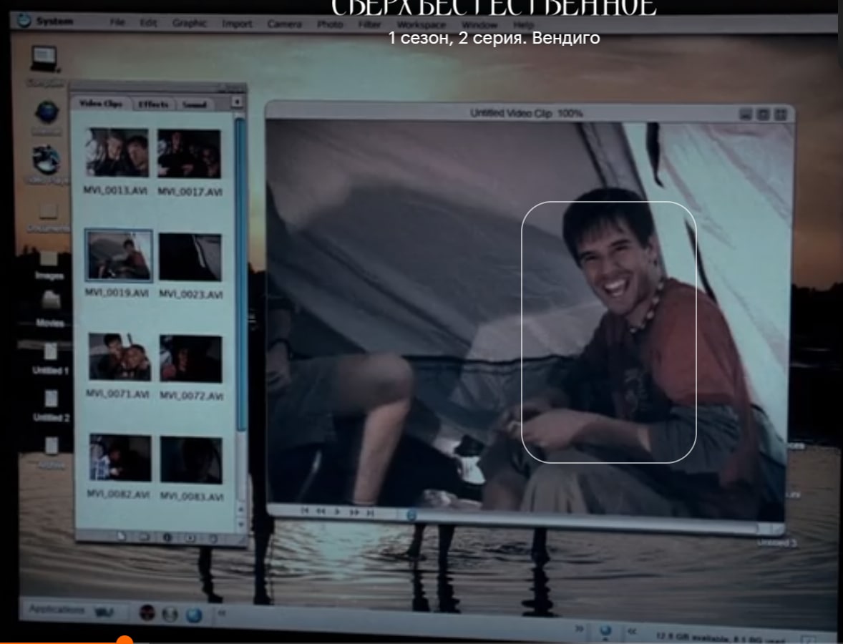843x644 pixels.
Task: Click the new document icon in clips panel footer
Action: (122, 536)
